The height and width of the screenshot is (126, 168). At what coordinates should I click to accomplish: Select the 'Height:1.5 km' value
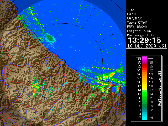[139, 31]
